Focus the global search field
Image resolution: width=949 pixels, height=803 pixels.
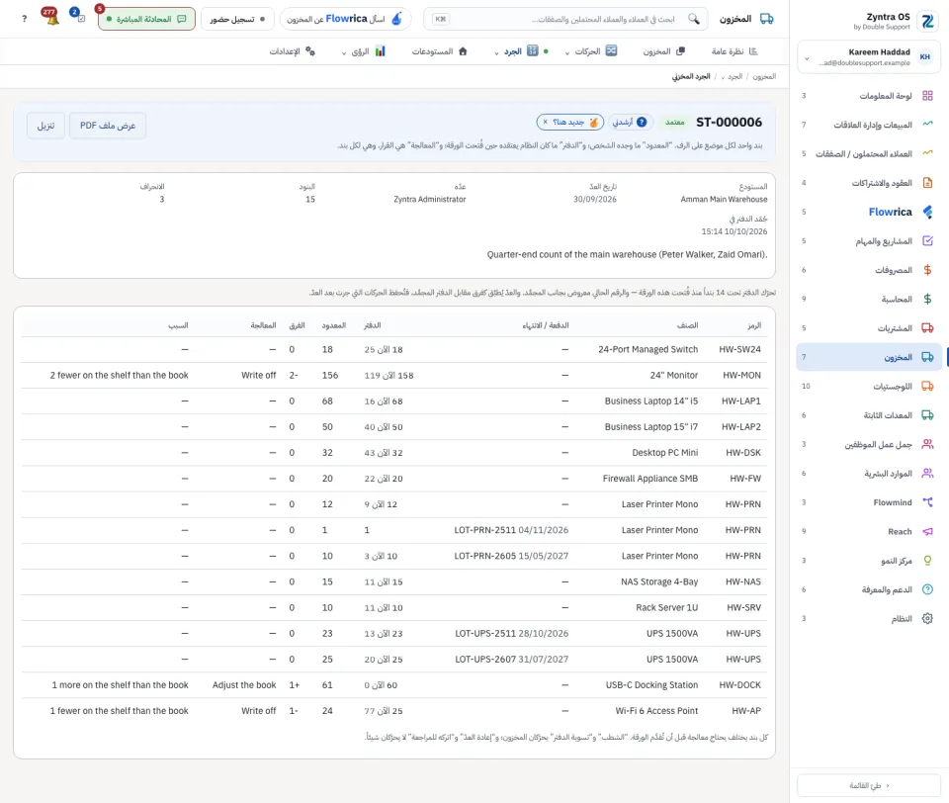click(564, 19)
